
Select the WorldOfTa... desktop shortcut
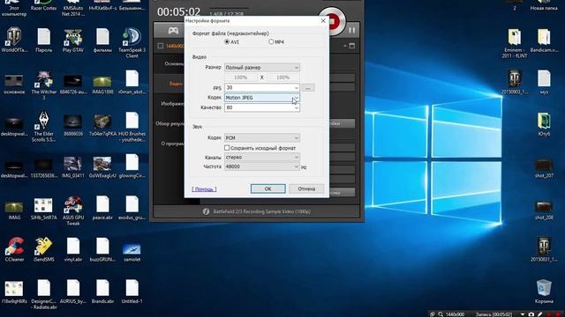pyautogui.click(x=14, y=41)
